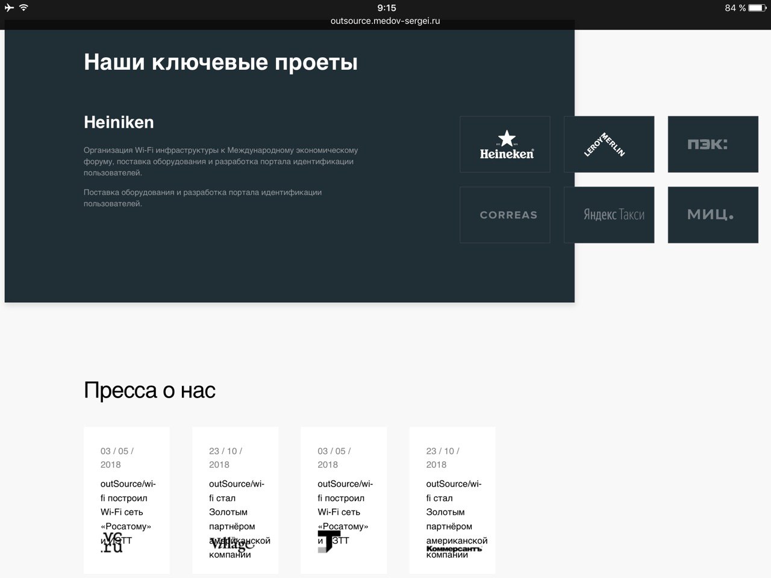
Task: Tap the 9:15 clock in the status bar
Action: [x=387, y=8]
